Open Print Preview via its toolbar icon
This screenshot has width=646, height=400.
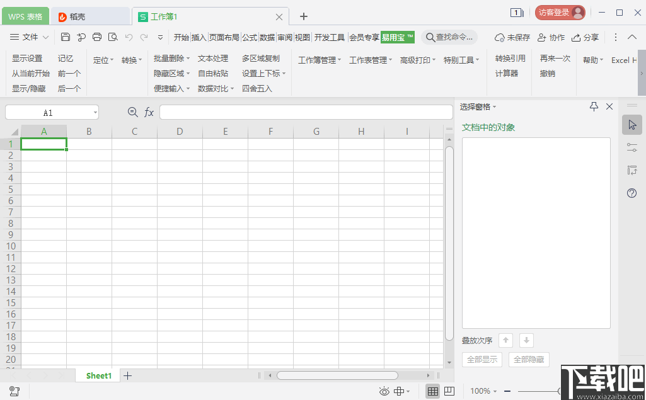click(x=113, y=37)
